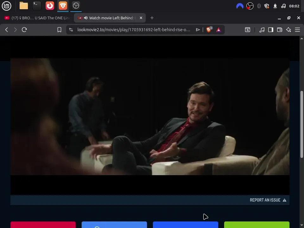The image size is (304, 228).
Task: Open the Brave Shields lion icon
Action: (x=209, y=29)
